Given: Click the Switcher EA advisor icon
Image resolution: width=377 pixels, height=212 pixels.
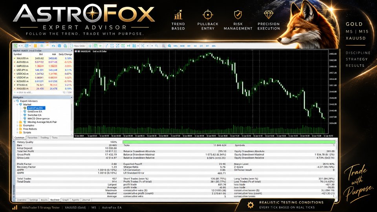Looking at the screenshot, I should click(24, 115).
